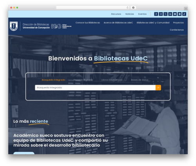
Task: Open the YouTube social icon
Action: [175, 14]
